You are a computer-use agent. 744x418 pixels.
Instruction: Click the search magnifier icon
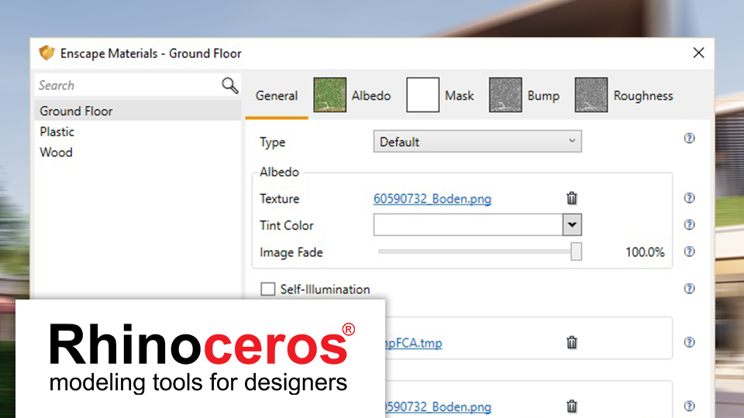point(229,86)
